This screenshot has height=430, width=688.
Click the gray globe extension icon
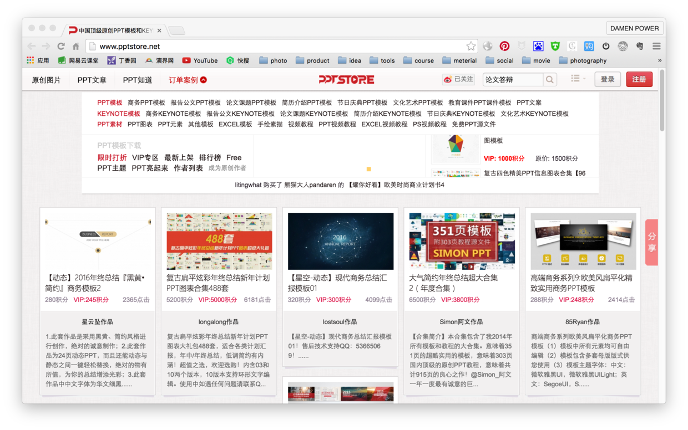pyautogui.click(x=488, y=47)
